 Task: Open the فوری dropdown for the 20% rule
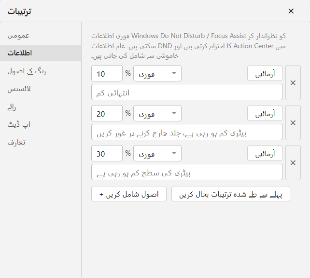tap(157, 113)
